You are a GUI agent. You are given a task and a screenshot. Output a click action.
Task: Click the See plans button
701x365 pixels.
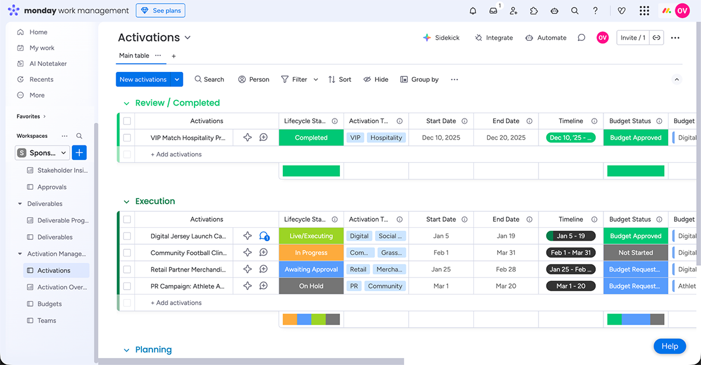161,11
